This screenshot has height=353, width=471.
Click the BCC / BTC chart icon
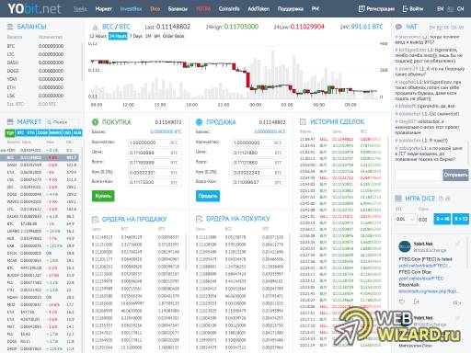[96, 27]
